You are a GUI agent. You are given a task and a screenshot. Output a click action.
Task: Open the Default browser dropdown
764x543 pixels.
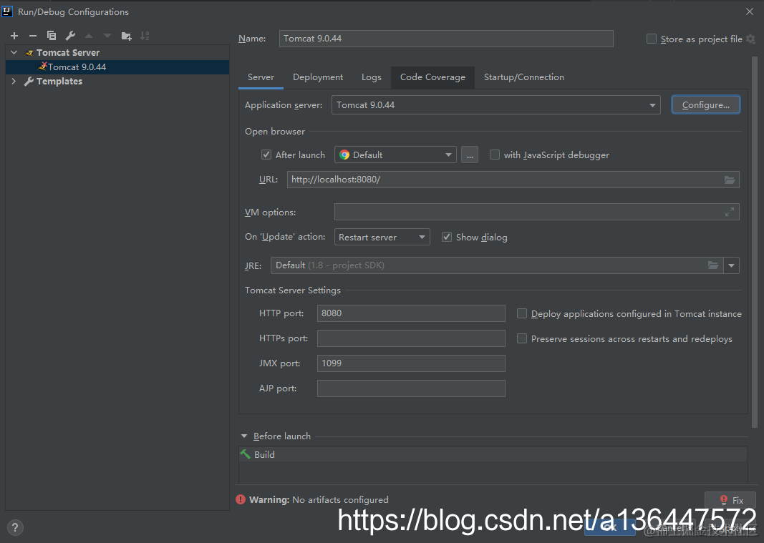tap(396, 155)
